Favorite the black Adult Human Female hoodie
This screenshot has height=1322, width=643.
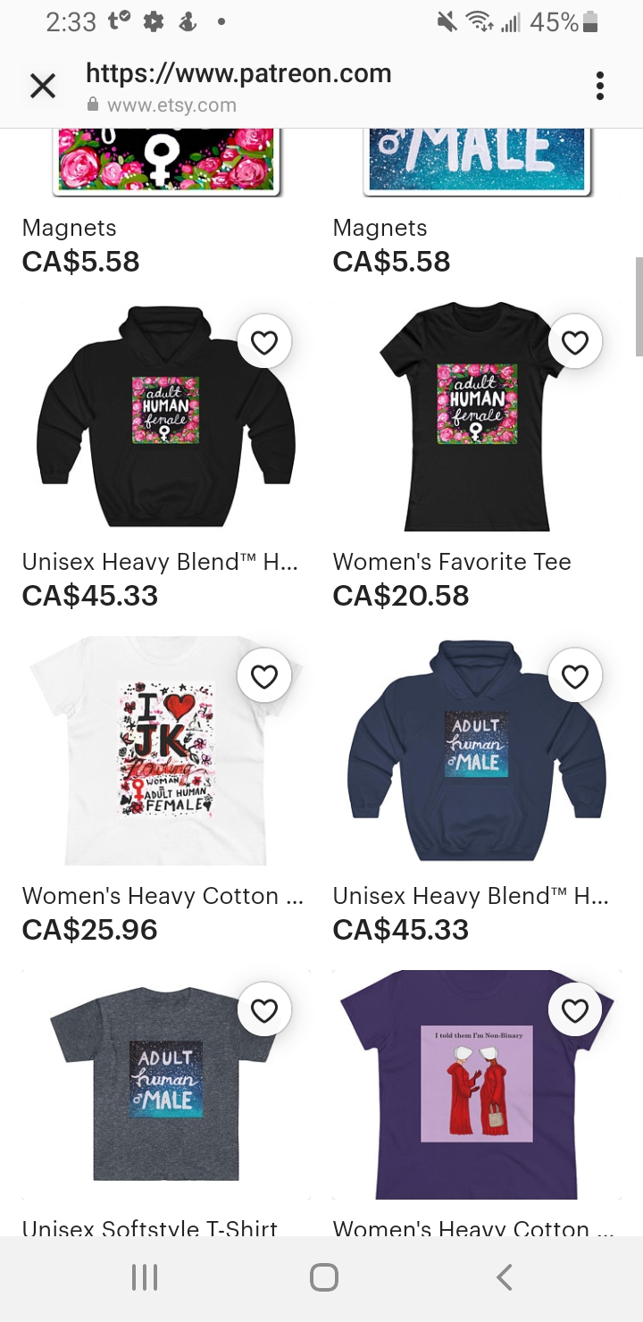264,341
